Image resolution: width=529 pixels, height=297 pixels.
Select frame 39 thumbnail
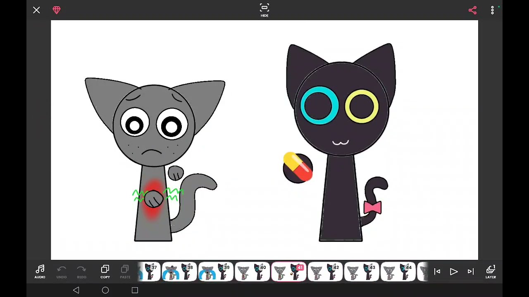pyautogui.click(x=216, y=272)
